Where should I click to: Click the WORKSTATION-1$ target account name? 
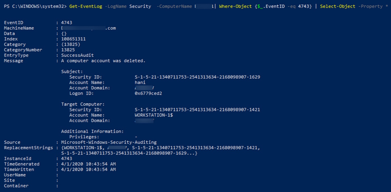pyautogui.click(x=154, y=115)
